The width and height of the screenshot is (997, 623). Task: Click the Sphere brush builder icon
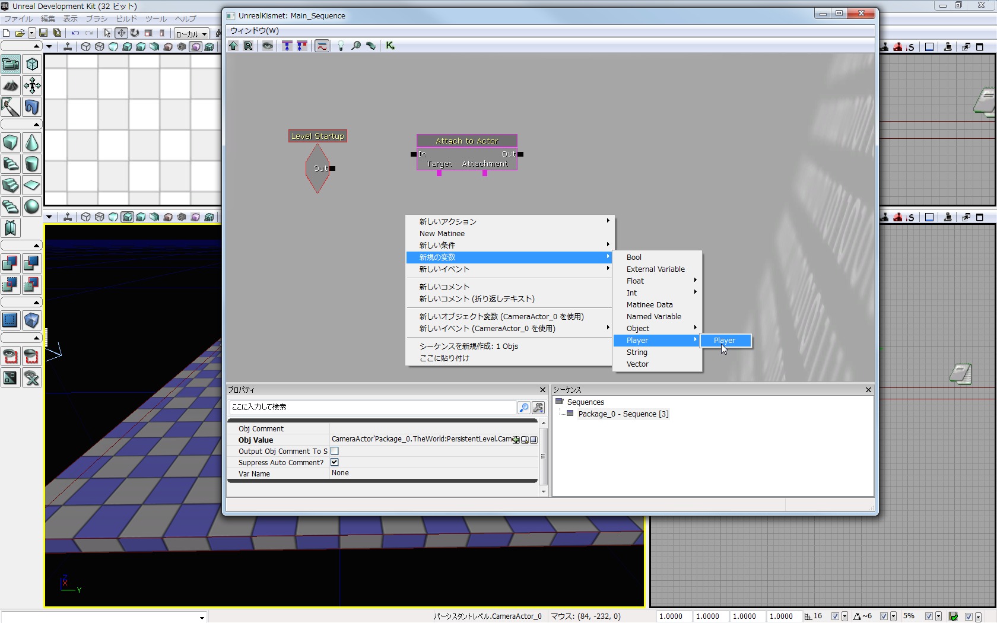[31, 206]
